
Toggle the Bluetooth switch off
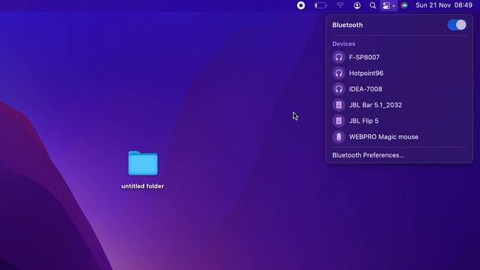pyautogui.click(x=457, y=25)
